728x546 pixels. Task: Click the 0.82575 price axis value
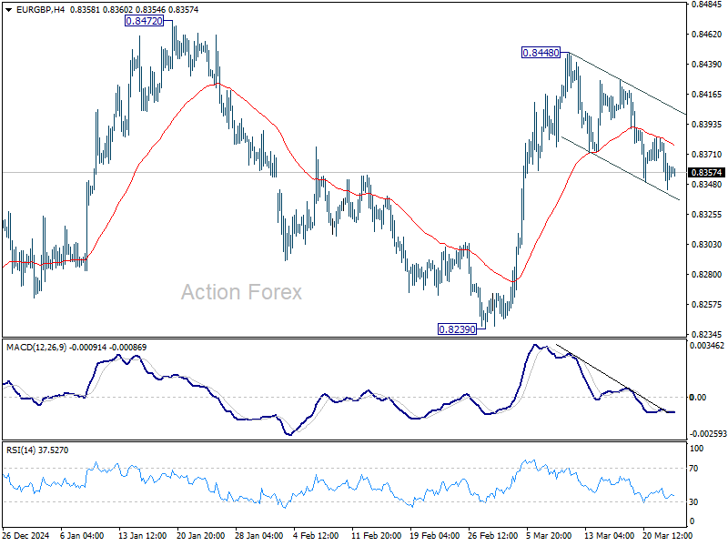point(707,305)
